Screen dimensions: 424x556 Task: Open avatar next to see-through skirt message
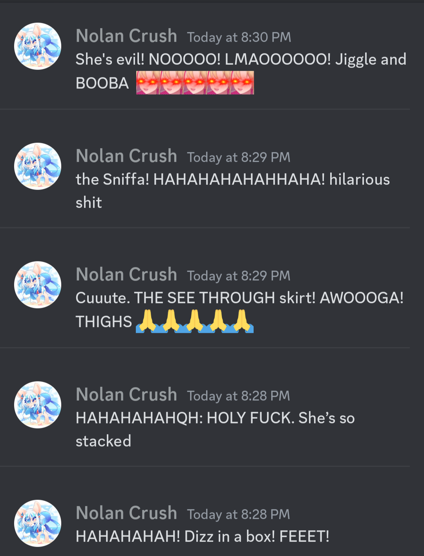click(38, 285)
